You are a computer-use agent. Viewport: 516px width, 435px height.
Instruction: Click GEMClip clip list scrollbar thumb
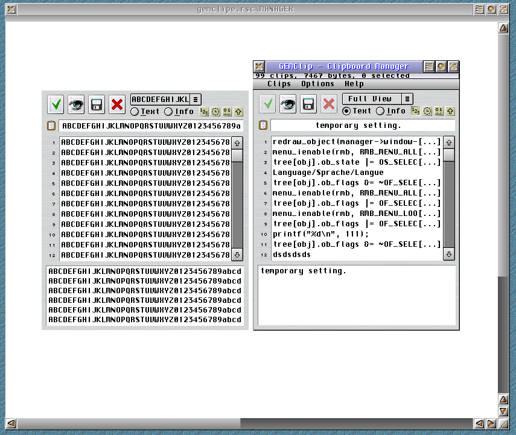[x=449, y=155]
